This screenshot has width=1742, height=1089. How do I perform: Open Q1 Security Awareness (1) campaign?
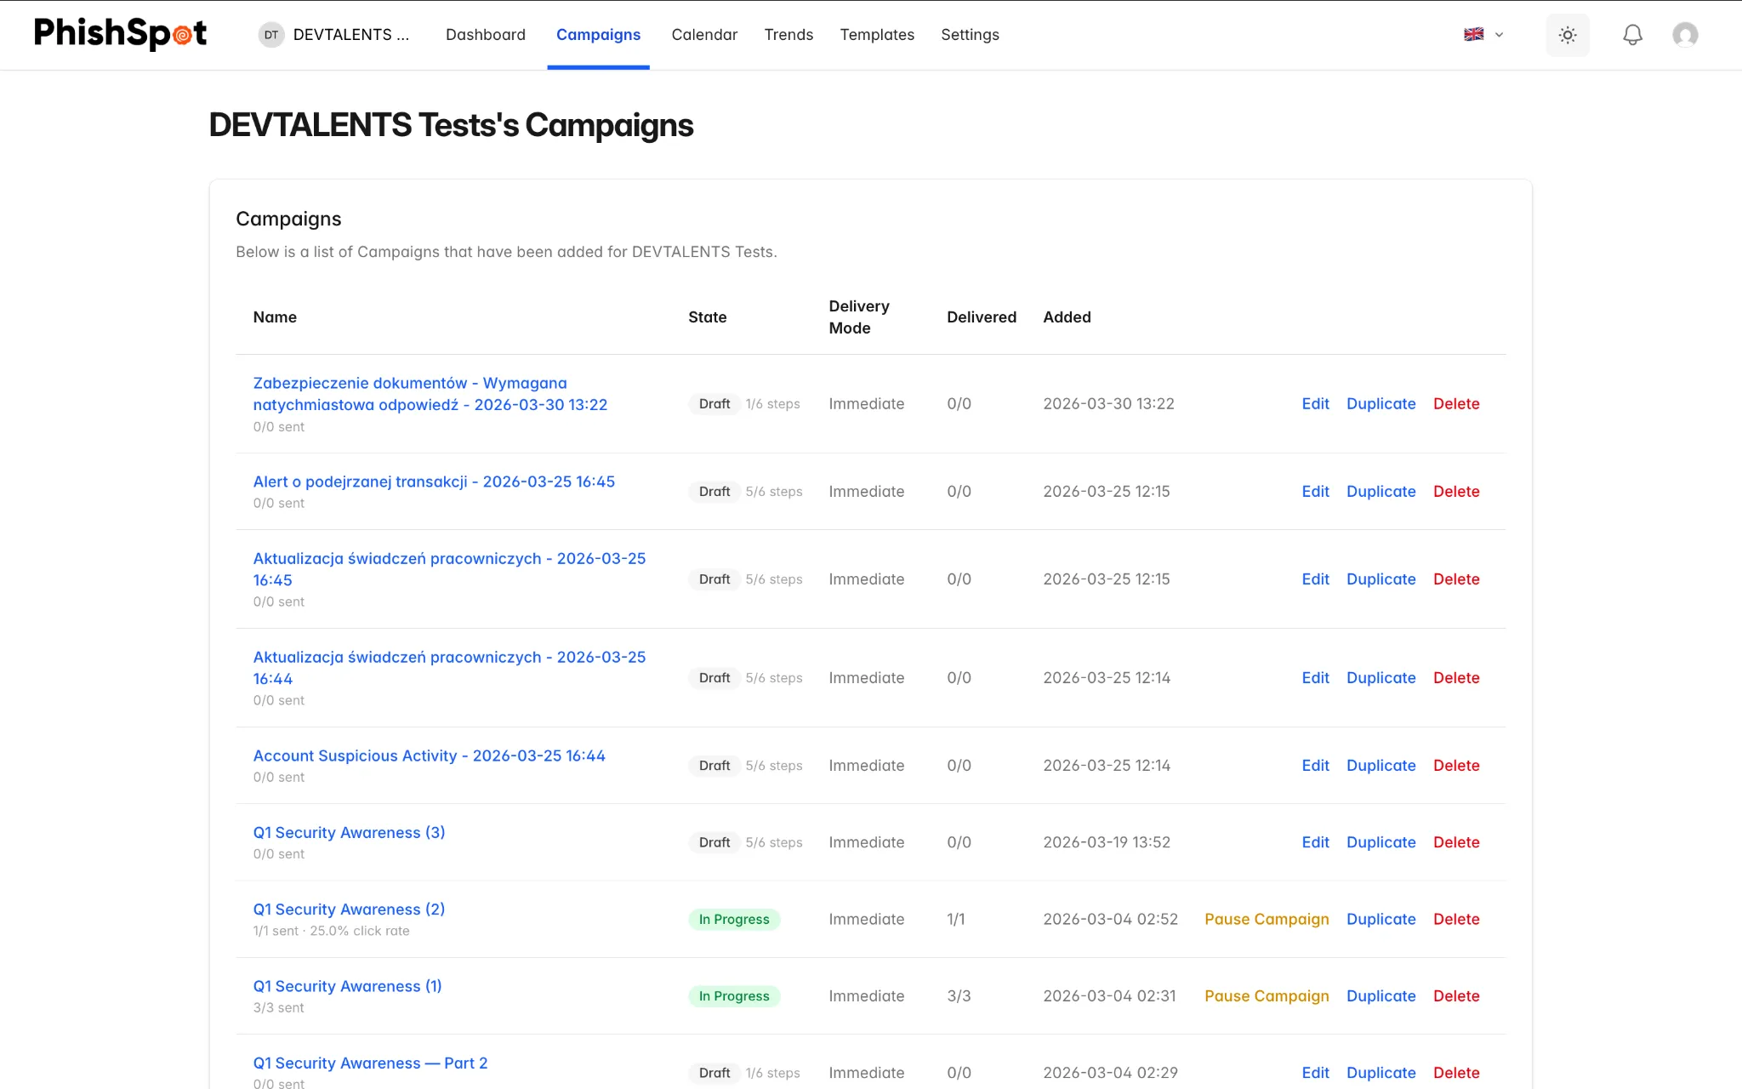(x=348, y=986)
